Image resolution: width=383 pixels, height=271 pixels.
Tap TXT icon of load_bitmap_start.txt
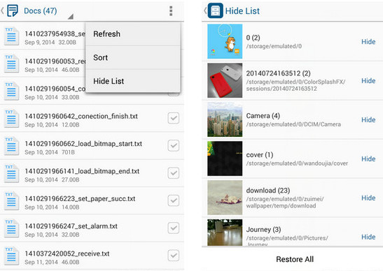coord(11,146)
